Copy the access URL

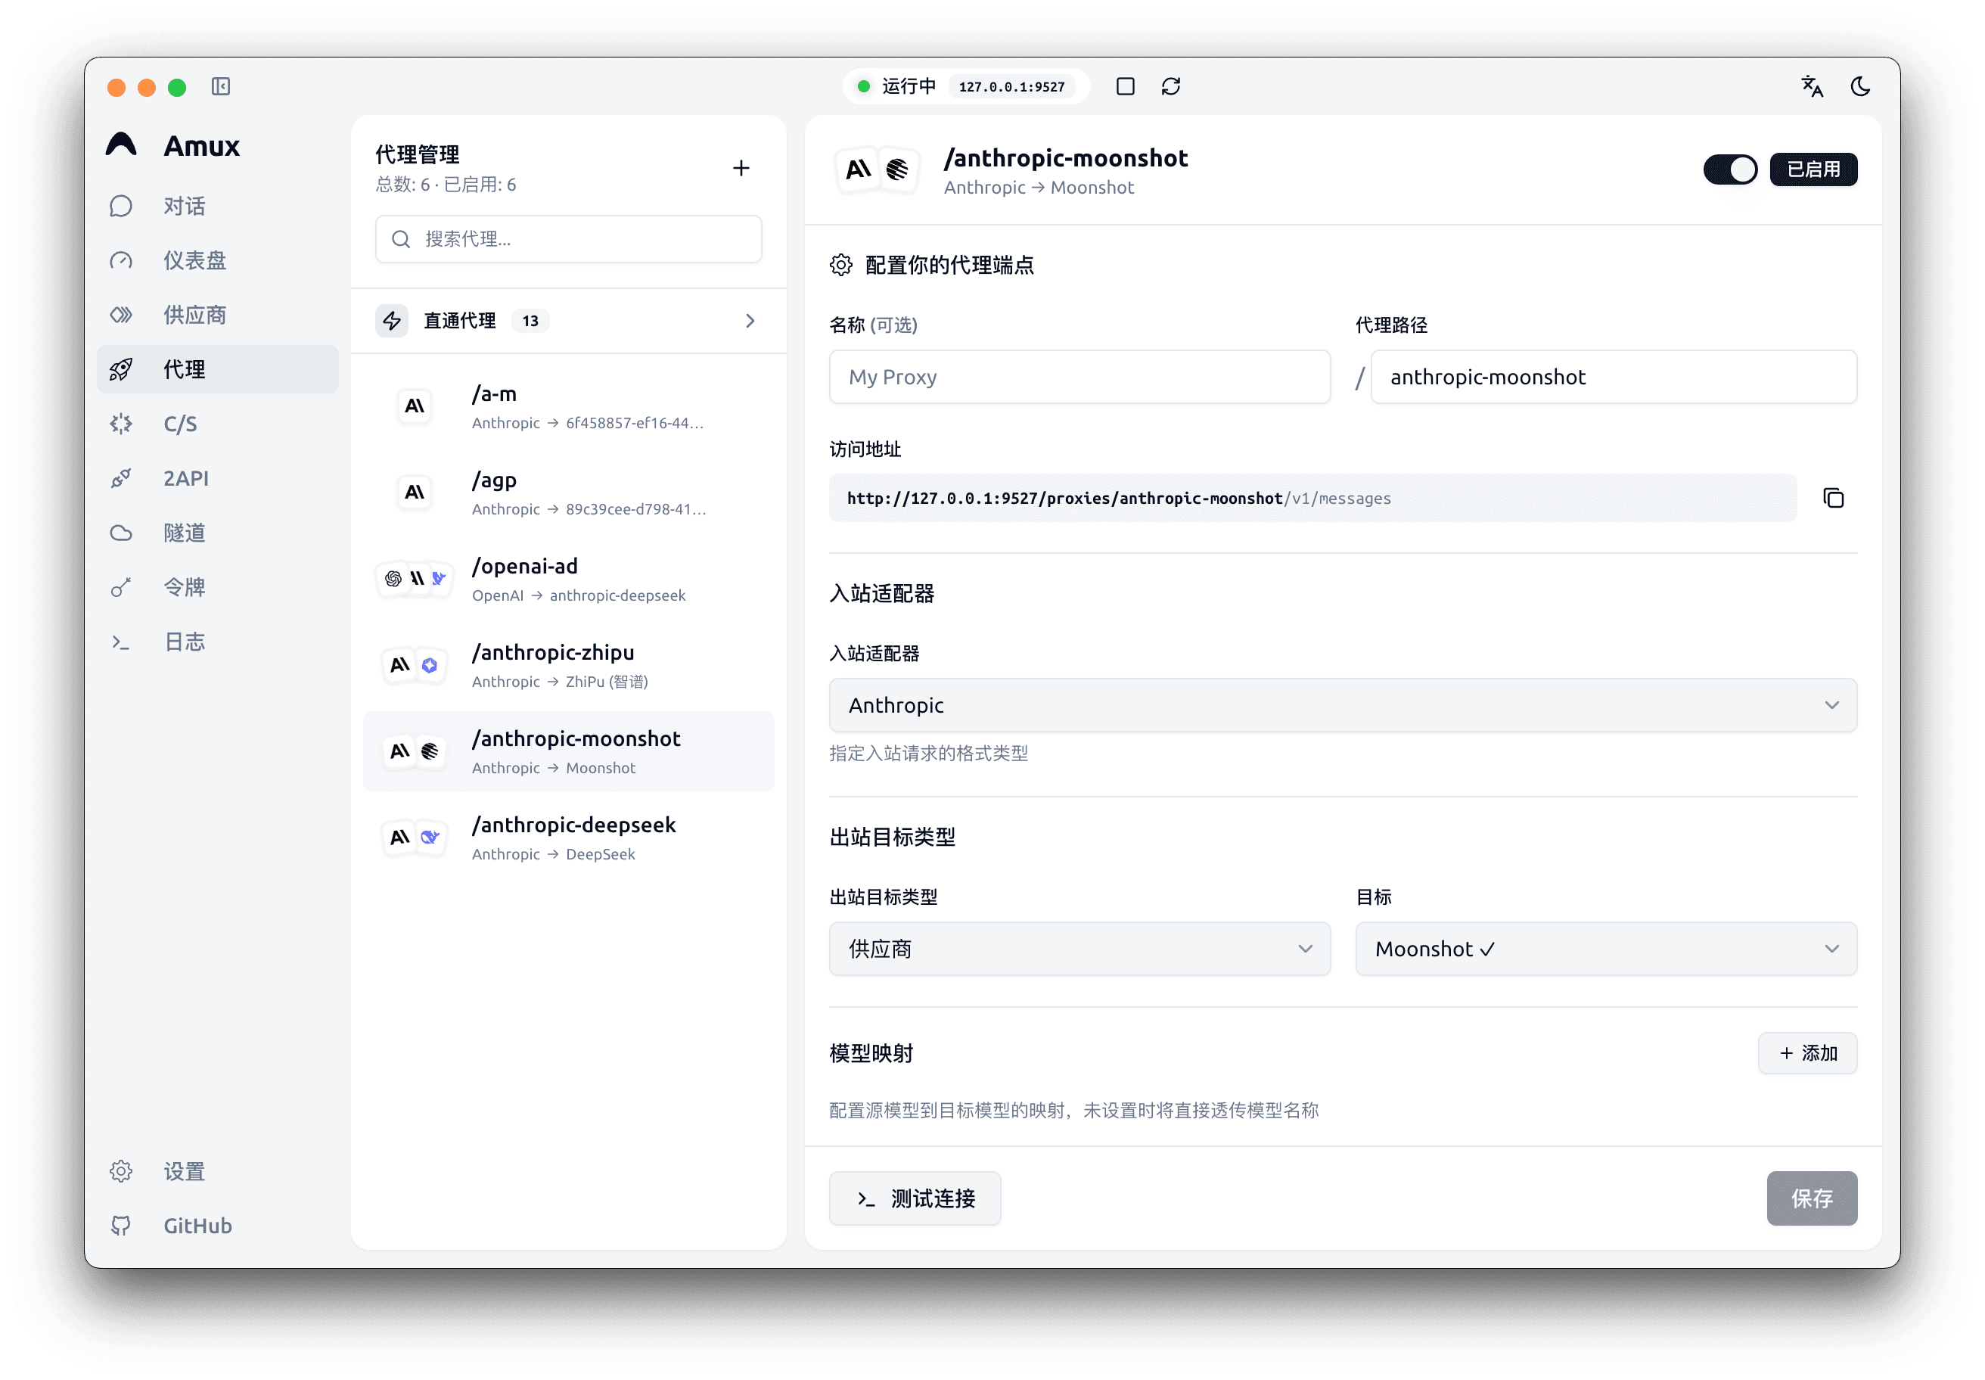(x=1833, y=498)
